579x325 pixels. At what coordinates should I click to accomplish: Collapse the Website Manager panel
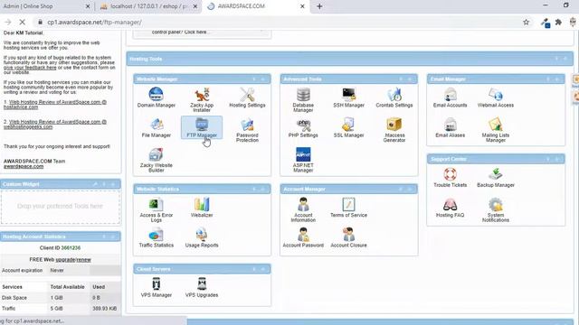254,79
